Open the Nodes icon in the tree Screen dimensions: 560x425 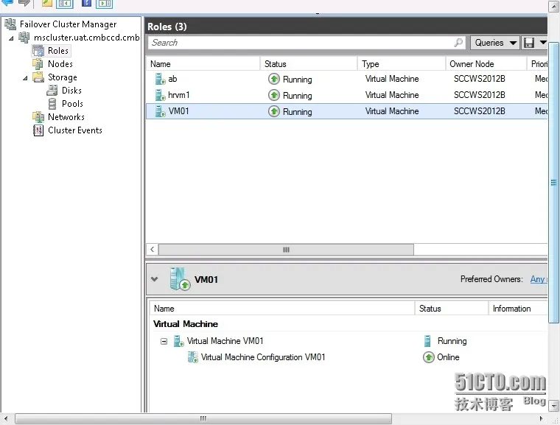(38, 64)
